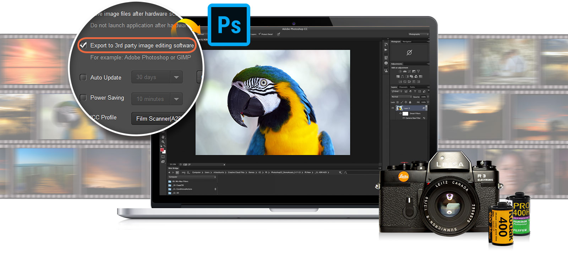Filter layers by type (T) icon
Screen dimensions: 568x256
(415, 91)
